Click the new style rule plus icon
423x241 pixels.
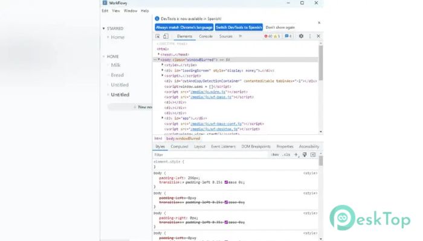(296, 155)
